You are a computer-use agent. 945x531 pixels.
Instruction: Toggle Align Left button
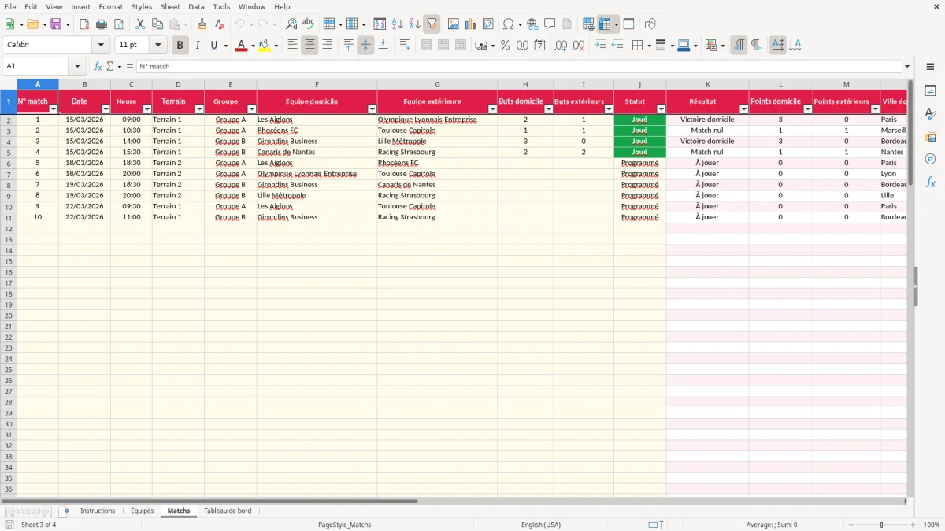click(x=292, y=46)
